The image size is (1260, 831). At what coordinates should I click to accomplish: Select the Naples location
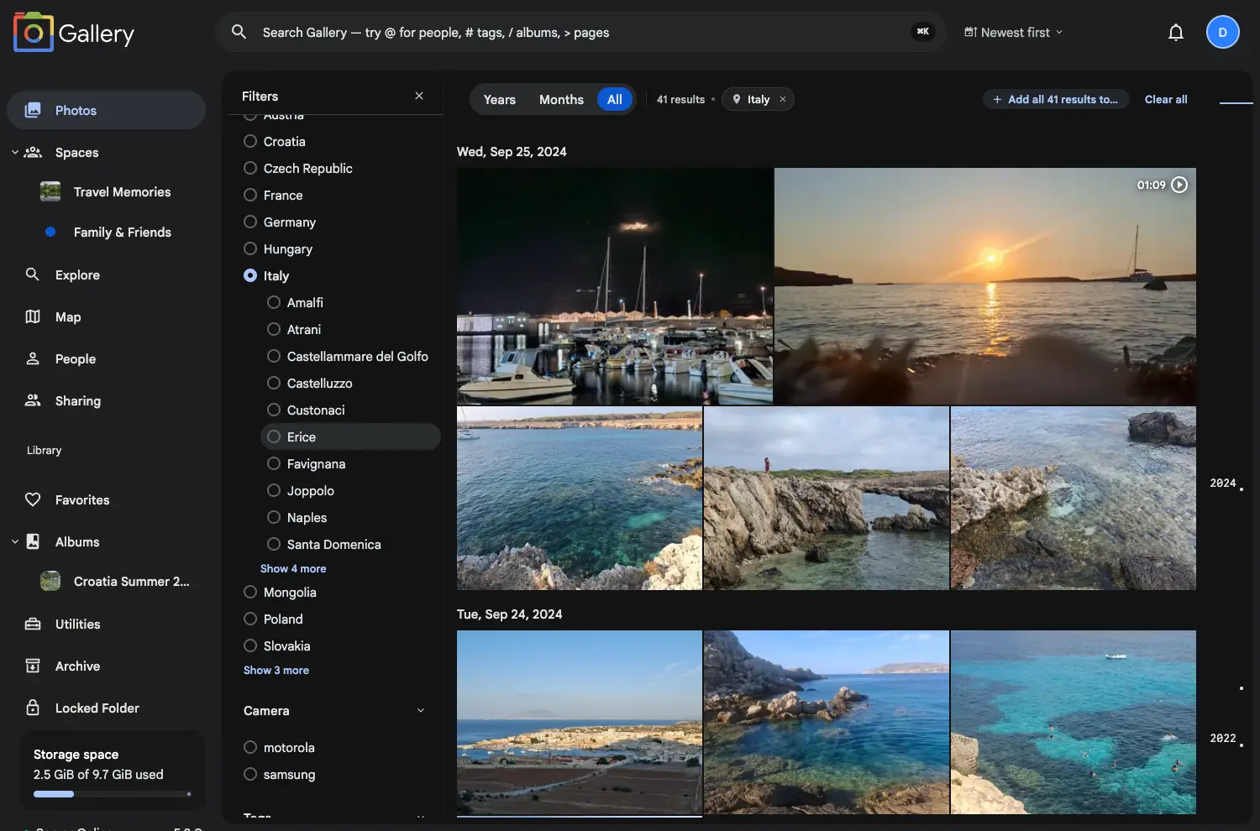274,517
